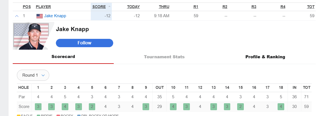The width and height of the screenshot is (318, 116).
Task: Select the Scorecard tab
Action: [63, 57]
